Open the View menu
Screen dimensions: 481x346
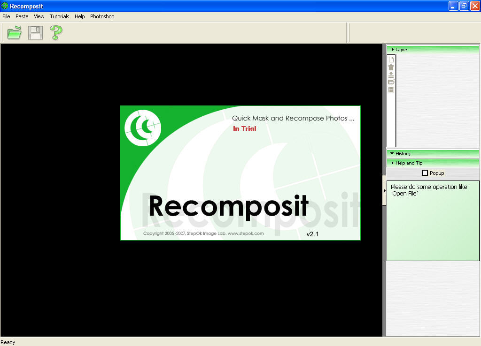click(x=39, y=16)
